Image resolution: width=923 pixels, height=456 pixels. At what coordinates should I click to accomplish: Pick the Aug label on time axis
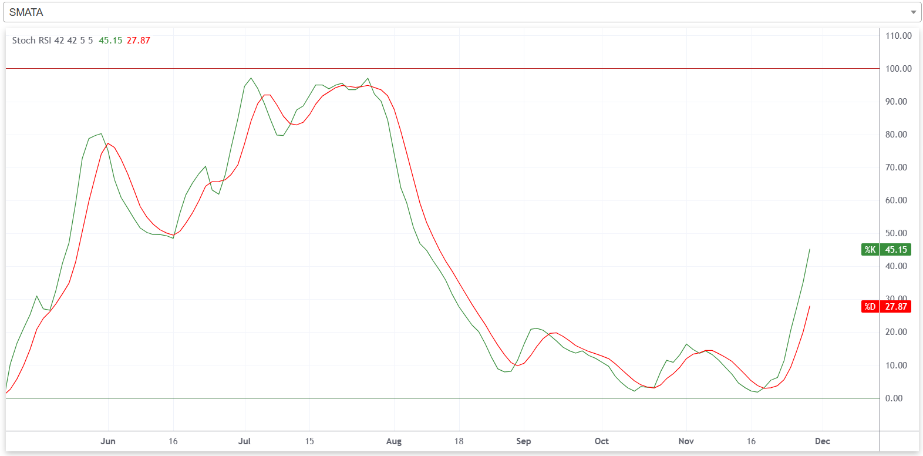tap(394, 441)
